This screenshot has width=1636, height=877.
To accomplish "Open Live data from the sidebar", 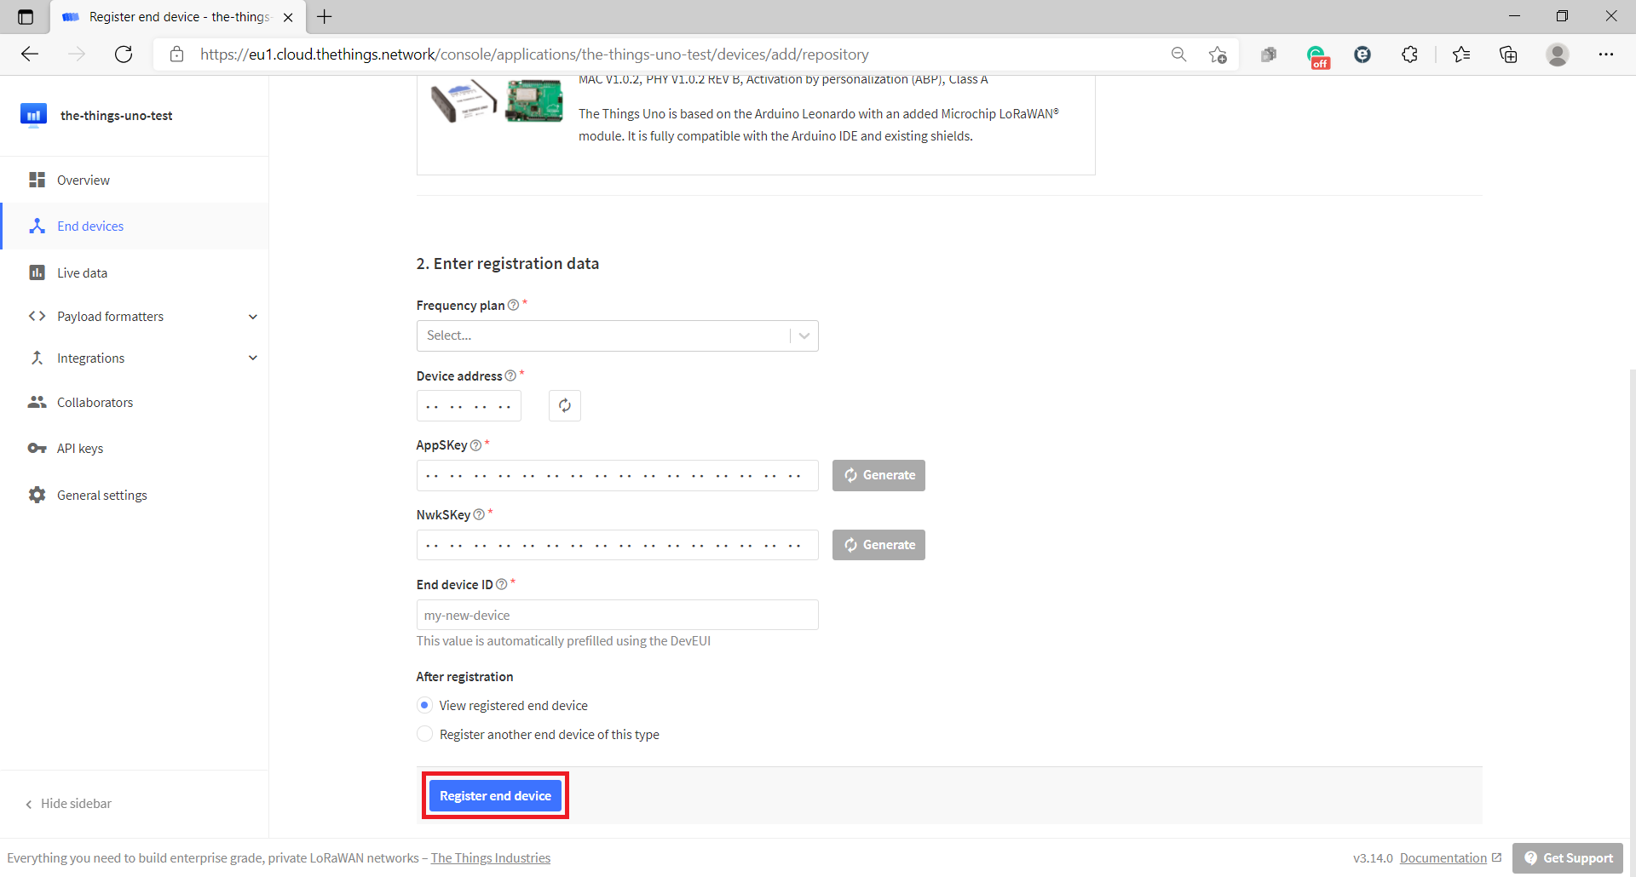I will 37,272.
